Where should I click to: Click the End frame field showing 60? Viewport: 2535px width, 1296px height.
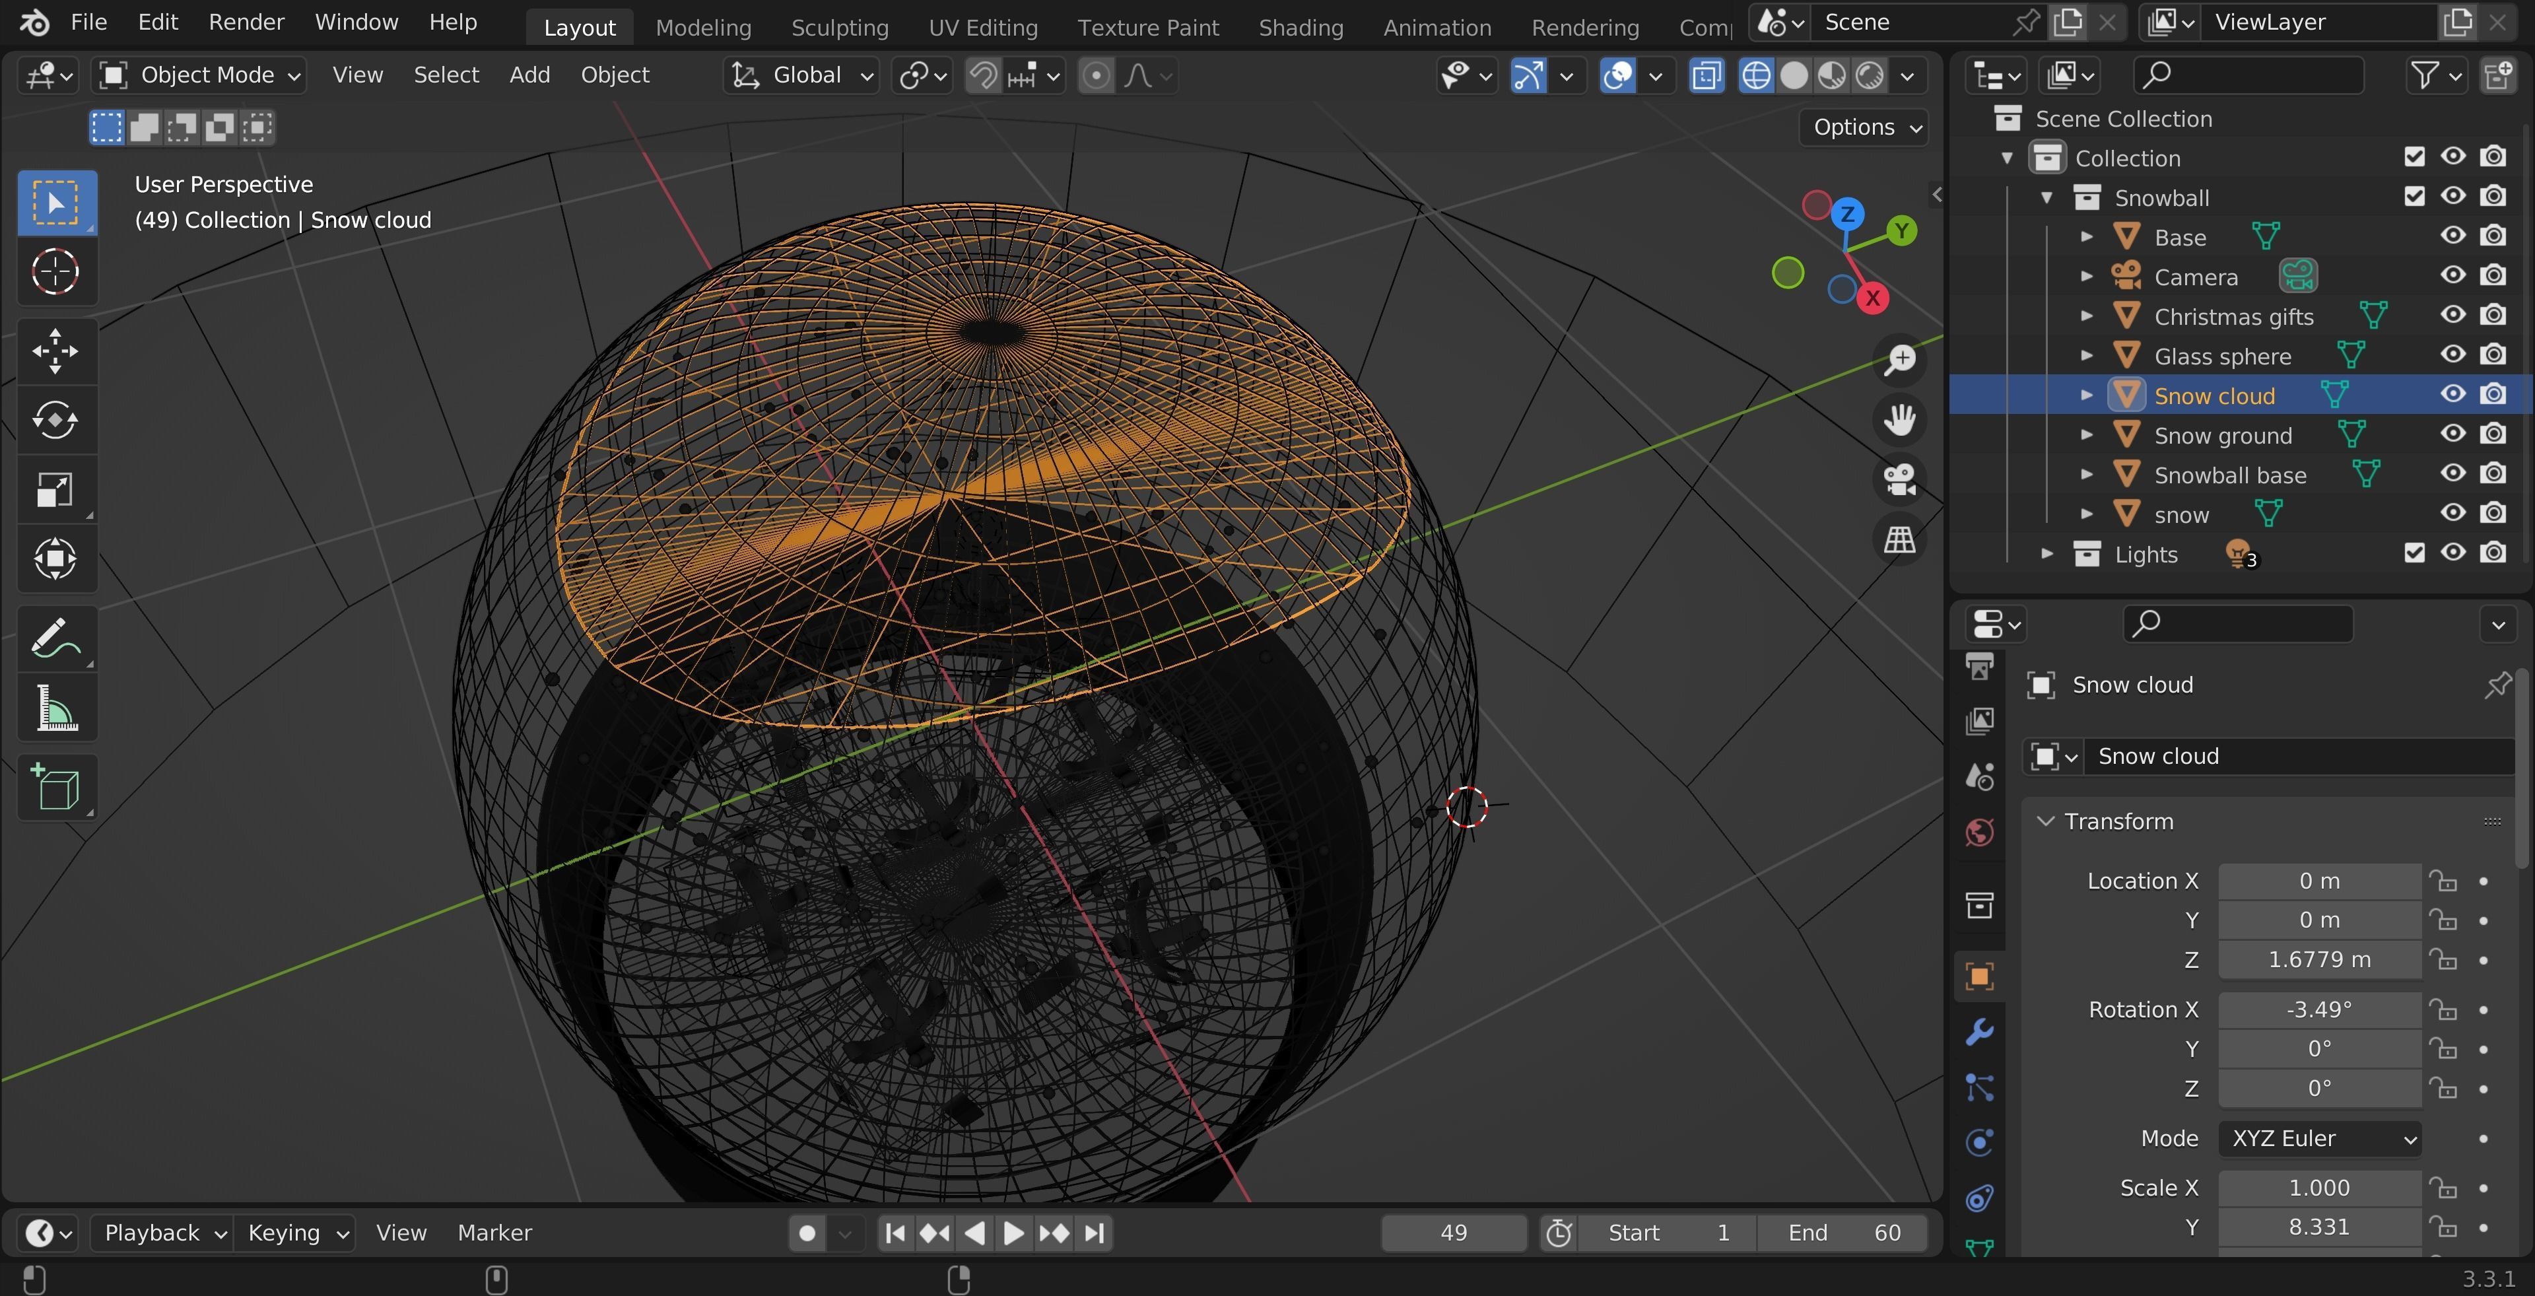click(1843, 1233)
